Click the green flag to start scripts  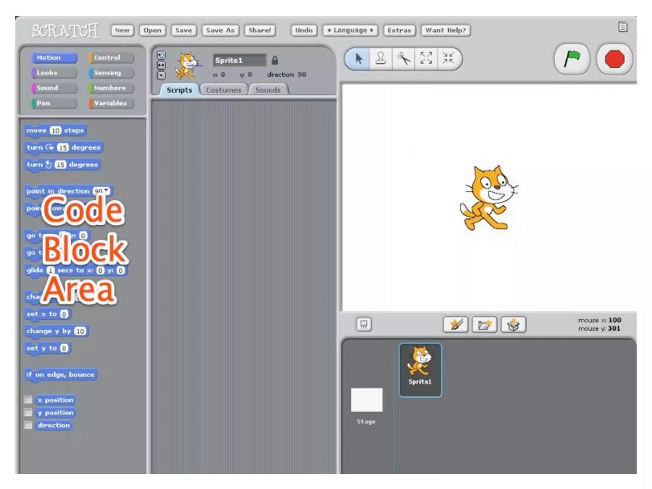[572, 59]
